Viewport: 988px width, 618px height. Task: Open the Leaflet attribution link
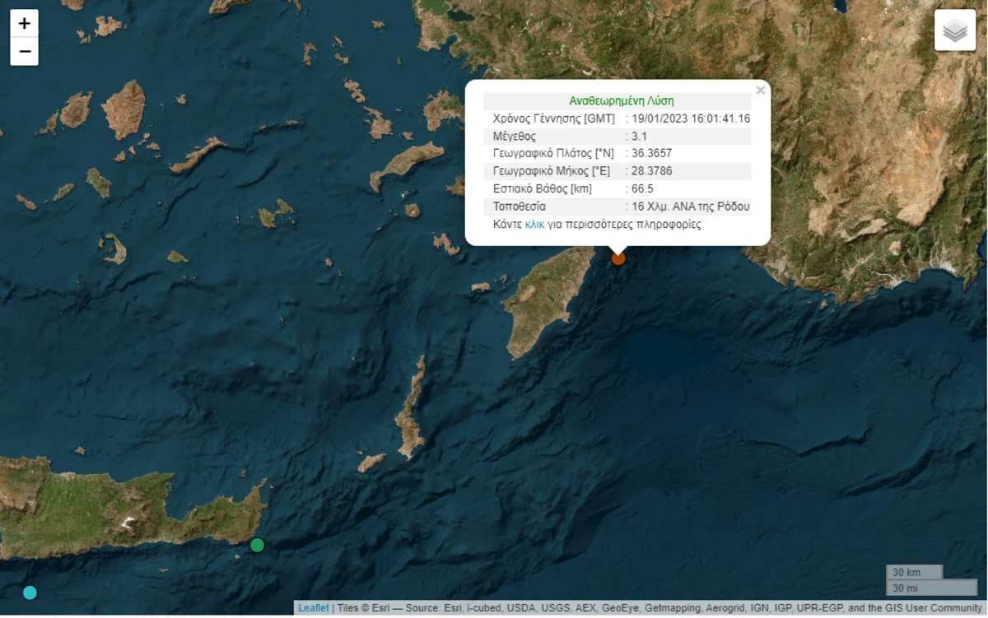313,608
